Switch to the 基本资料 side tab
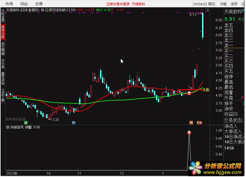246x177 pixels. pos(3,79)
